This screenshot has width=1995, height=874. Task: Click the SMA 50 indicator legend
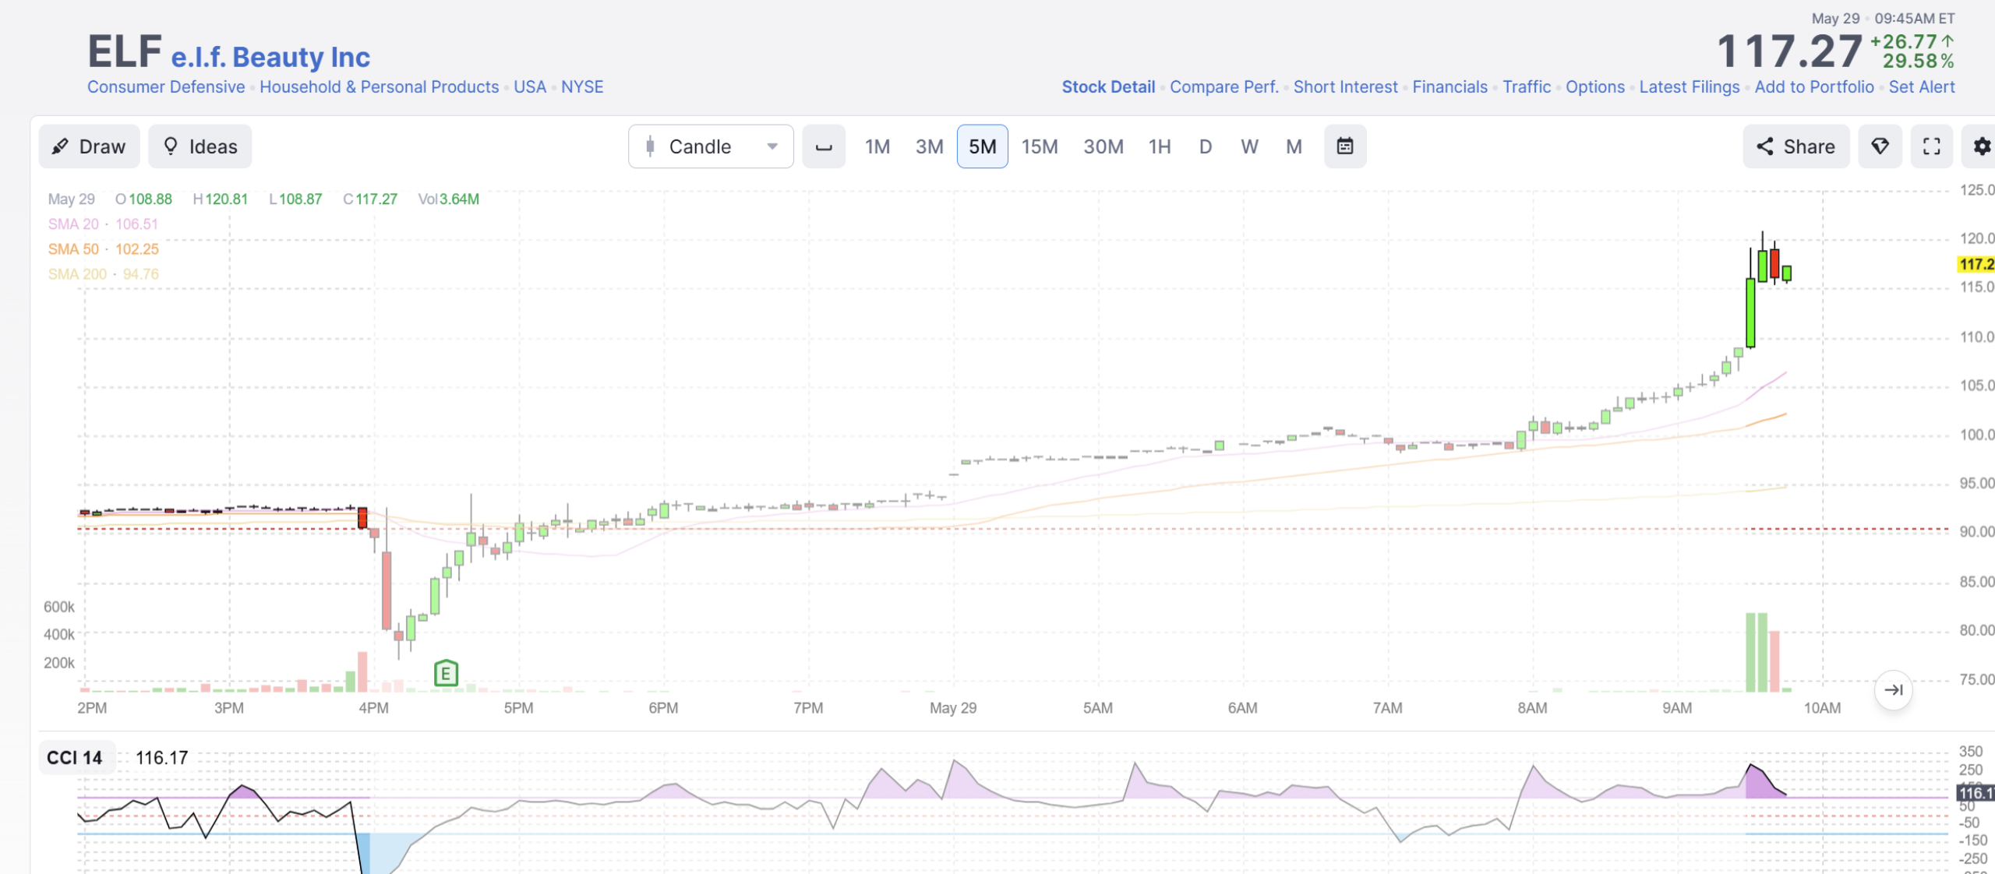click(x=104, y=249)
